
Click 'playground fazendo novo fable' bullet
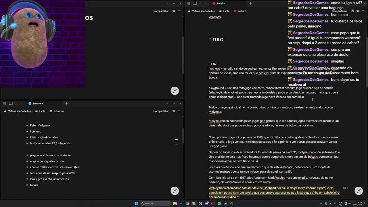pos(50,155)
